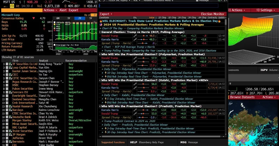Open the link icon for Donald Trump RCP row
Image resolution: width=279 pixels, height=146 pixels.
click(x=135, y=36)
